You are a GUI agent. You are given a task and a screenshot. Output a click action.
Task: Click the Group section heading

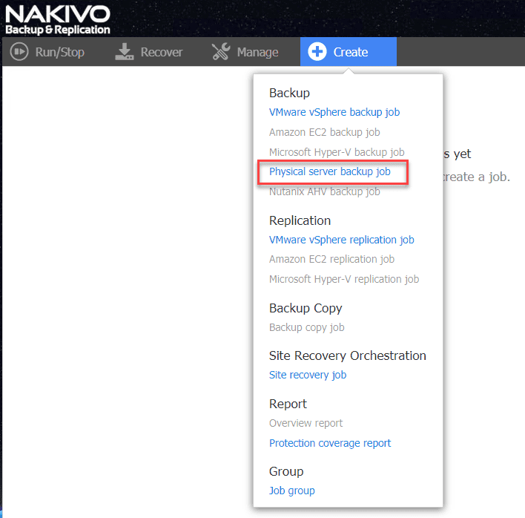pos(286,471)
